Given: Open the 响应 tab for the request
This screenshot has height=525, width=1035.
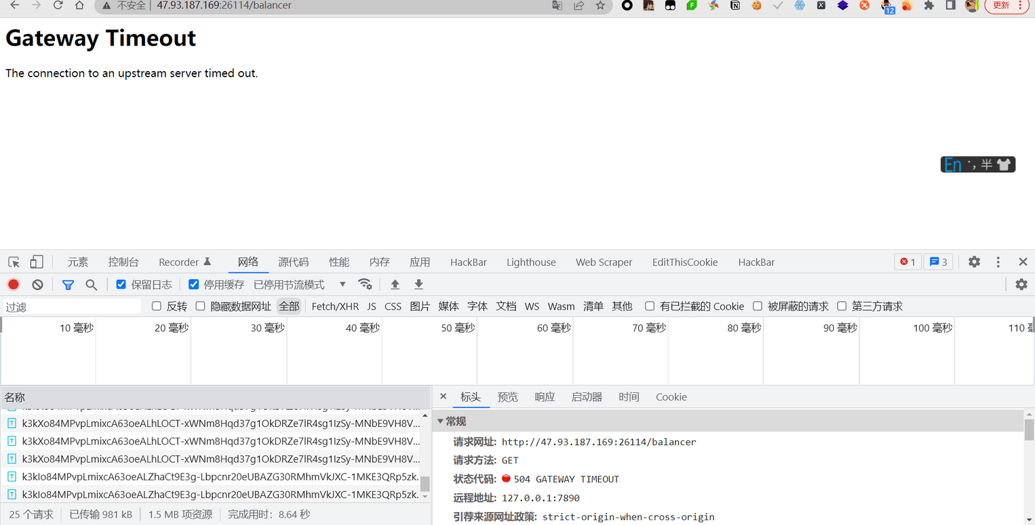Looking at the screenshot, I should (x=545, y=397).
